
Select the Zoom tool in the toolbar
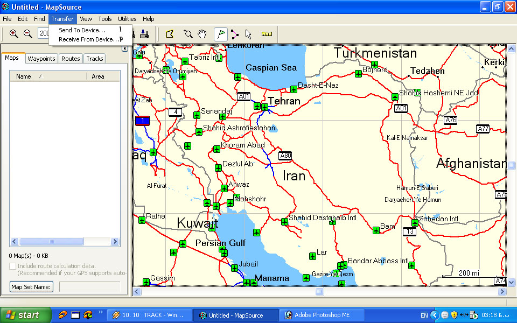[x=187, y=34]
